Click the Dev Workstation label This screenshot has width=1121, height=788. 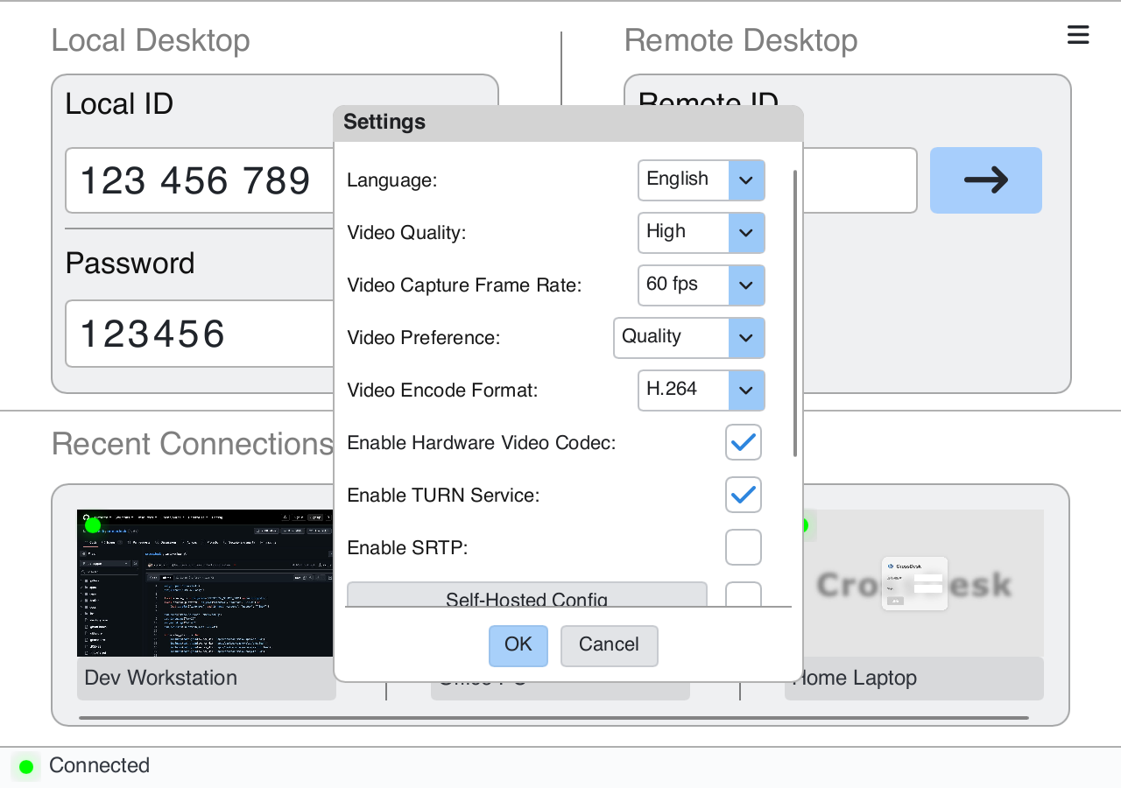click(161, 678)
